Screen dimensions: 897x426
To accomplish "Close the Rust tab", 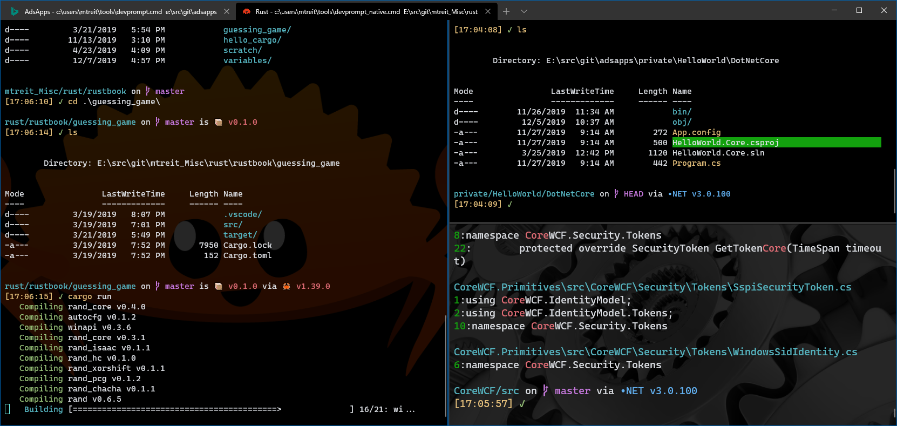I will [x=488, y=11].
